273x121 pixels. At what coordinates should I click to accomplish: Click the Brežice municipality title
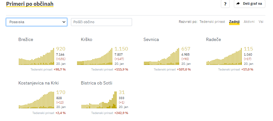click(26, 39)
